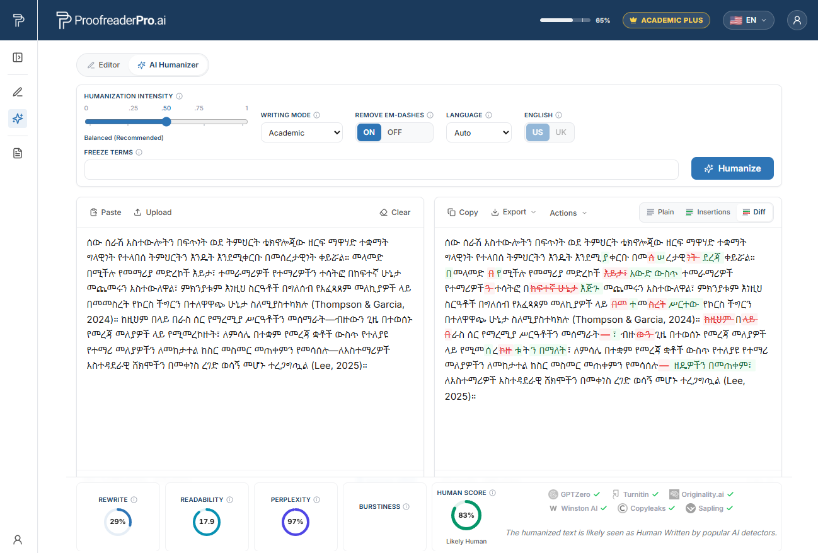The height and width of the screenshot is (553, 818).
Task: Show info for Readability score
Action: point(230,500)
